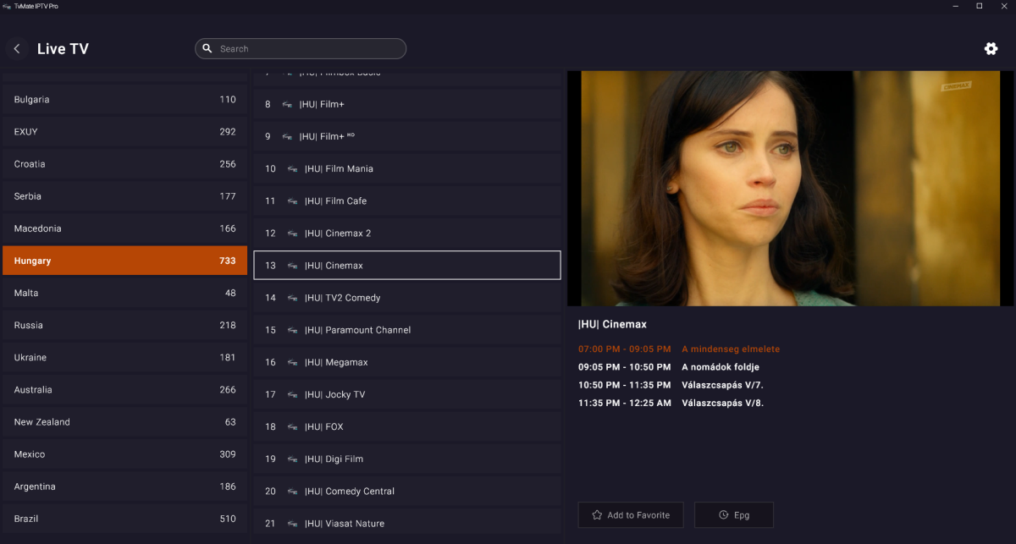Click the back arrow next to Live TV
The height and width of the screenshot is (544, 1016).
click(x=17, y=49)
